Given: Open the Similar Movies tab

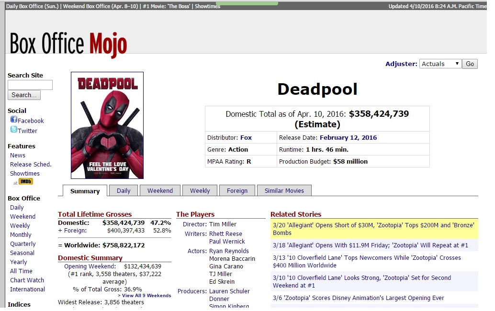Looking at the screenshot, I should [x=284, y=190].
